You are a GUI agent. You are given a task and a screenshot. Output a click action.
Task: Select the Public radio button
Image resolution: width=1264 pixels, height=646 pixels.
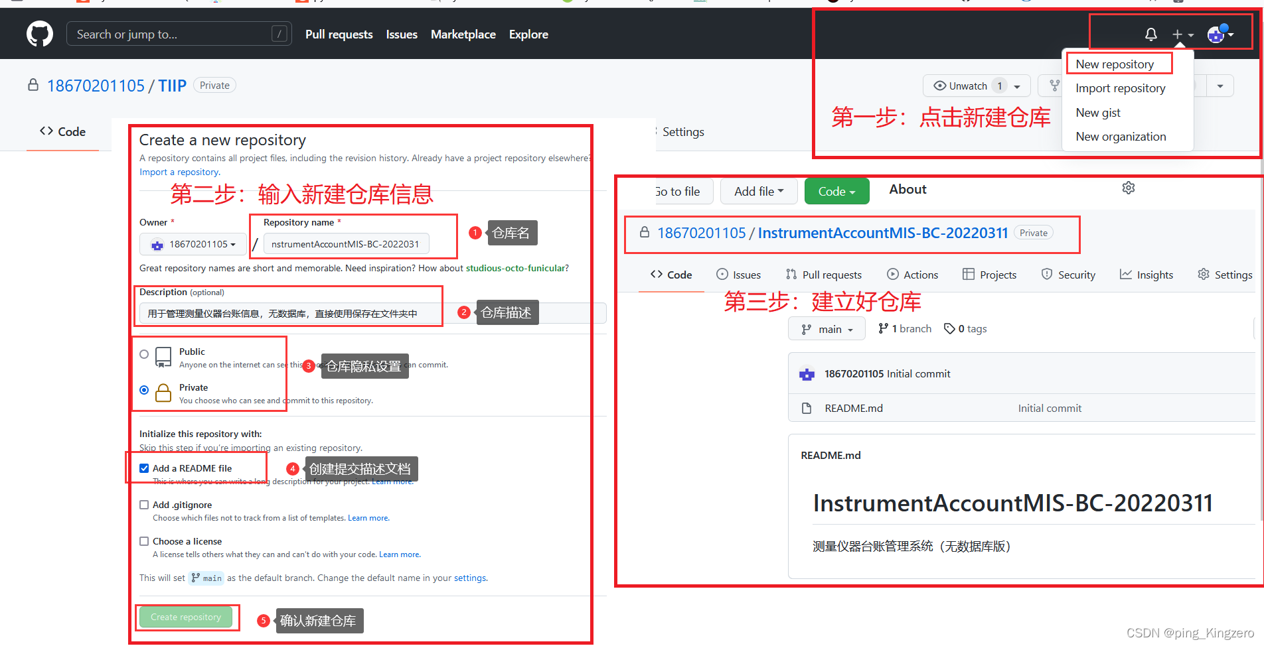[x=144, y=354]
